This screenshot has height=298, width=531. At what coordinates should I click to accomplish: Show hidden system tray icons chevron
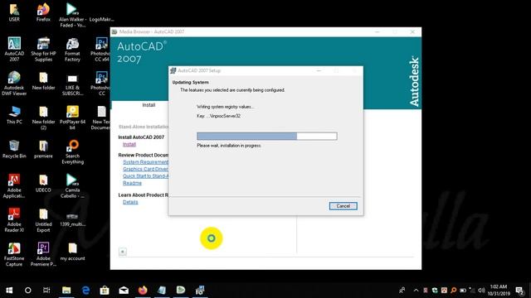point(416,291)
